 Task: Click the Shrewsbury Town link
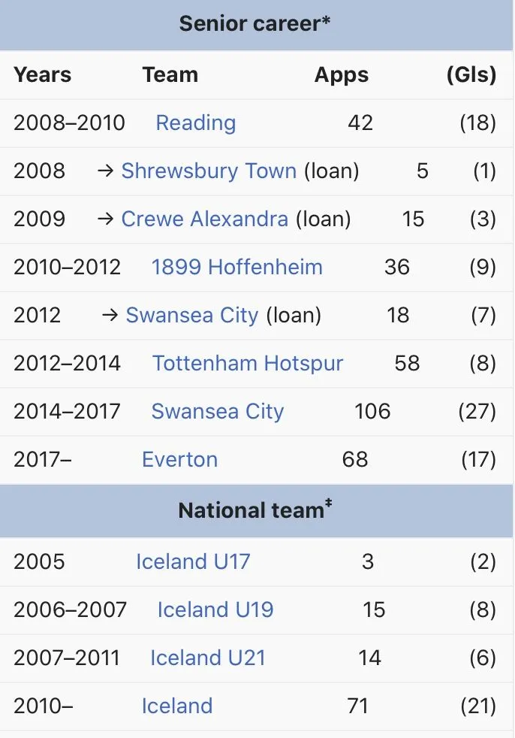209,171
